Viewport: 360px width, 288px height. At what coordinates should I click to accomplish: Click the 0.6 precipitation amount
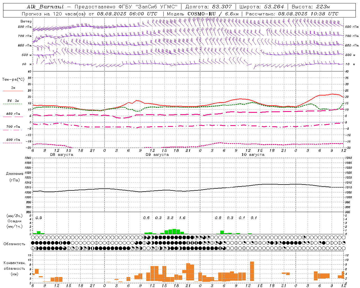(146, 218)
